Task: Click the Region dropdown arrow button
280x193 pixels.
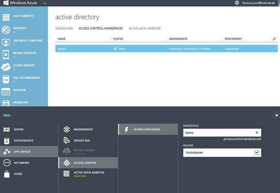Action: tap(257, 152)
